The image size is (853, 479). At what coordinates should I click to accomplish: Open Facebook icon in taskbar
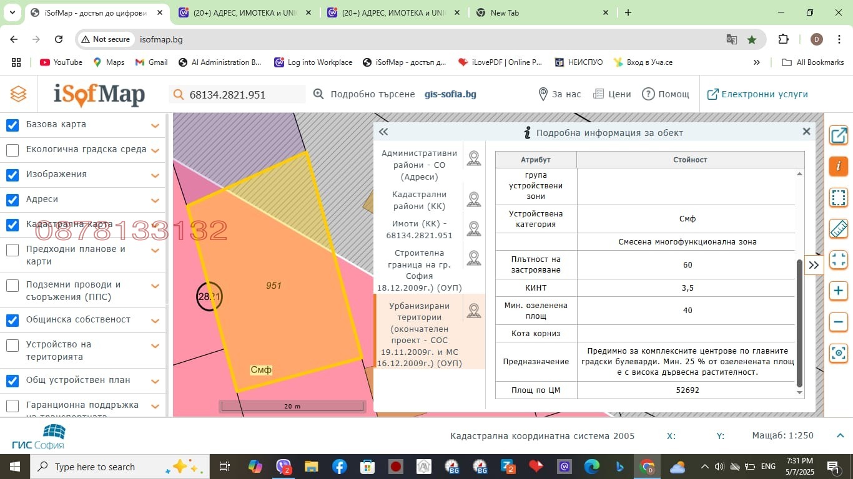(340, 467)
